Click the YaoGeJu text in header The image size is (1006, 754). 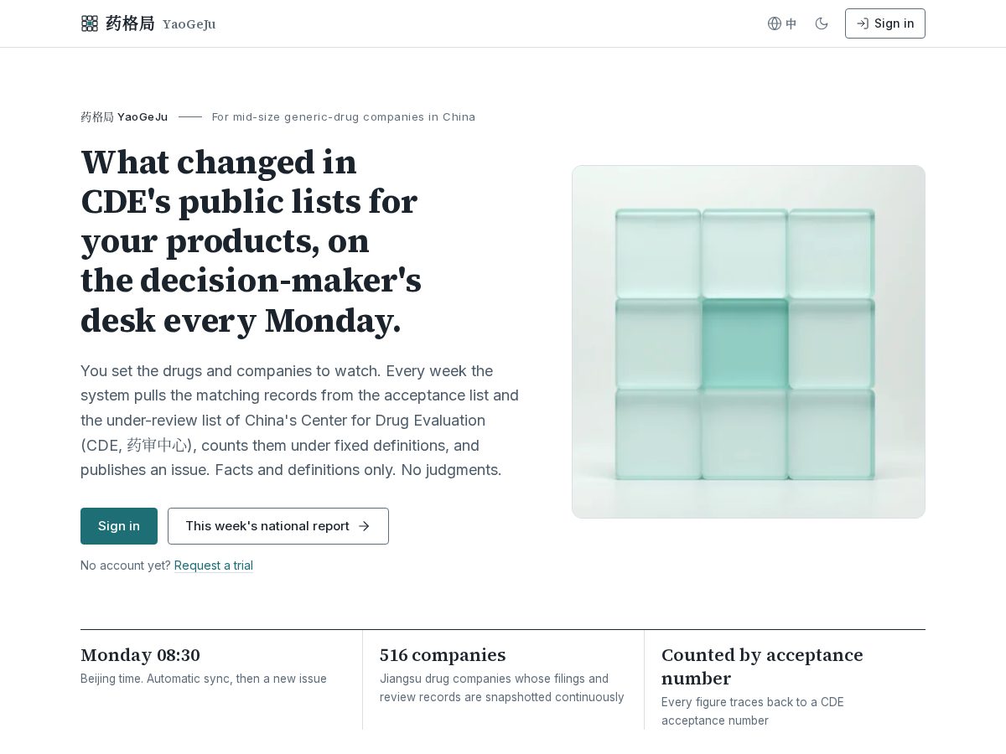point(189,24)
